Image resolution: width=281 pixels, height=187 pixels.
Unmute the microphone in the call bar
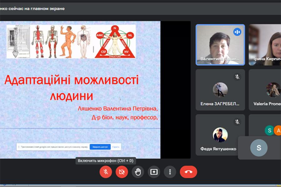click(106, 172)
